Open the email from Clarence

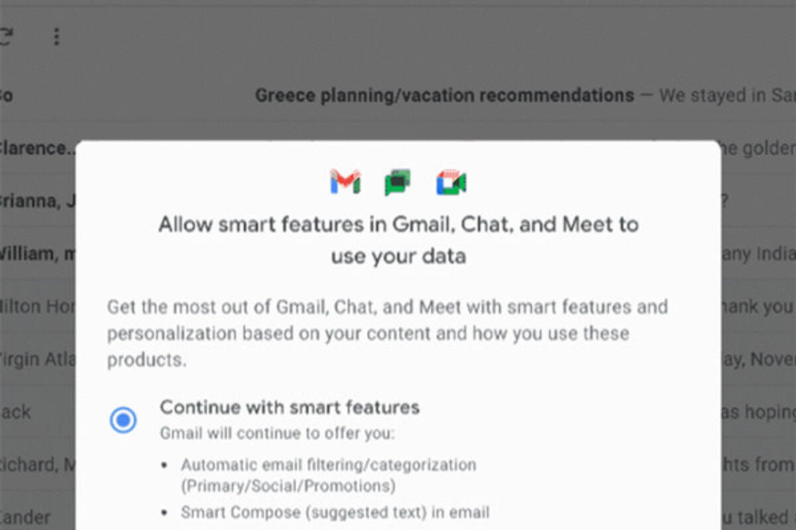point(33,148)
